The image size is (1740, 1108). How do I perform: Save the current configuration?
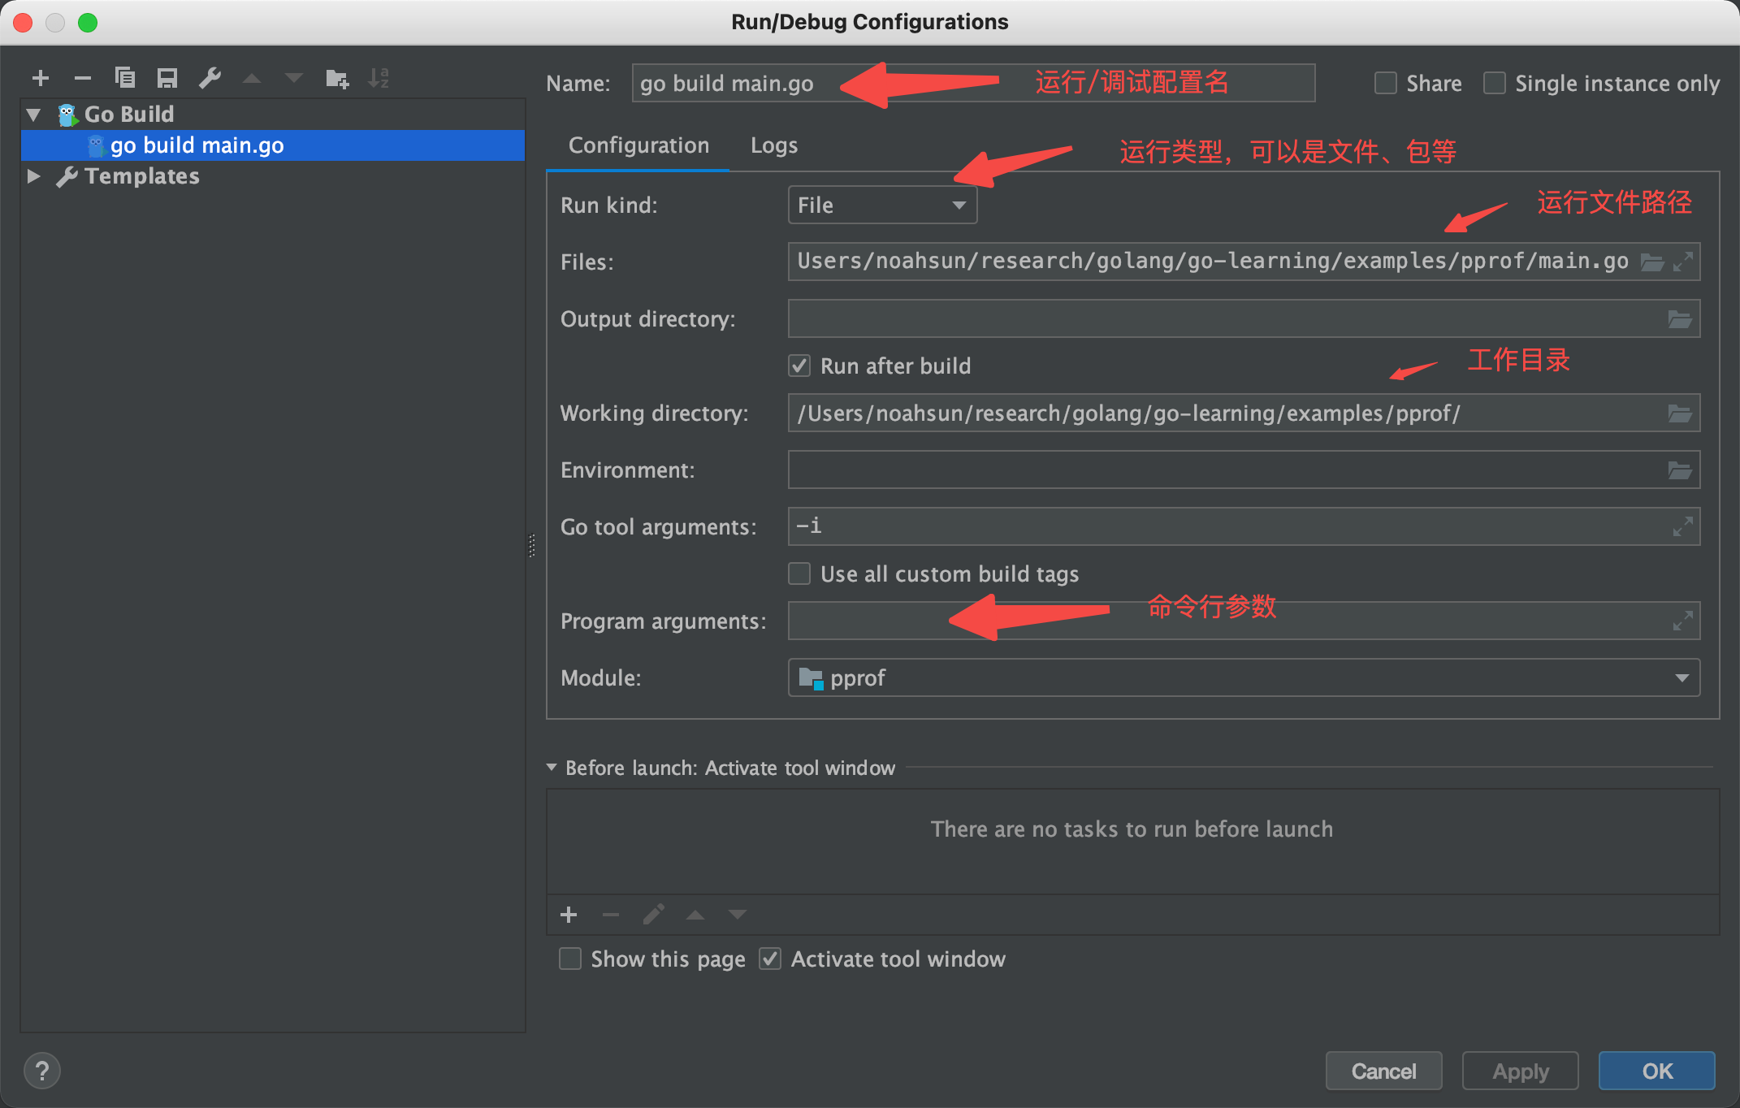tap(167, 77)
